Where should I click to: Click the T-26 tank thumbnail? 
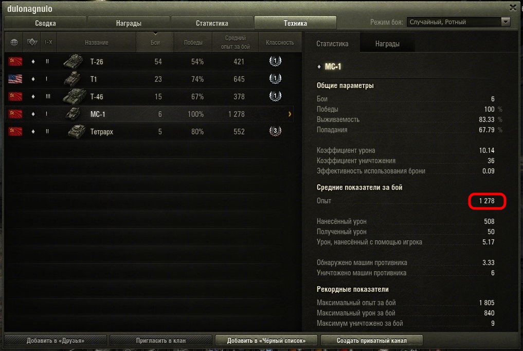(74, 61)
